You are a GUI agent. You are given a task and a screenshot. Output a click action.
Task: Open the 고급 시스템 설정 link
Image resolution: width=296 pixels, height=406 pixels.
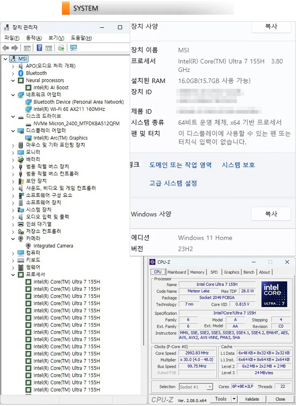coord(173,183)
